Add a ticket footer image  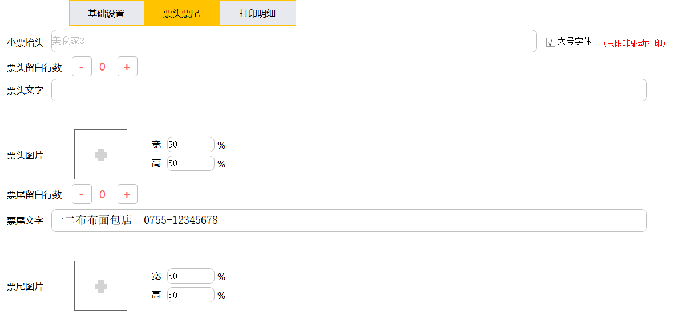click(x=100, y=286)
